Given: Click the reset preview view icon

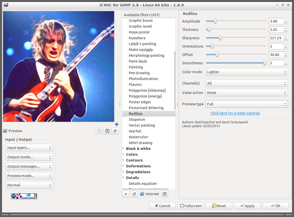Looking at the screenshot, I should pyautogui.click(x=115, y=131).
